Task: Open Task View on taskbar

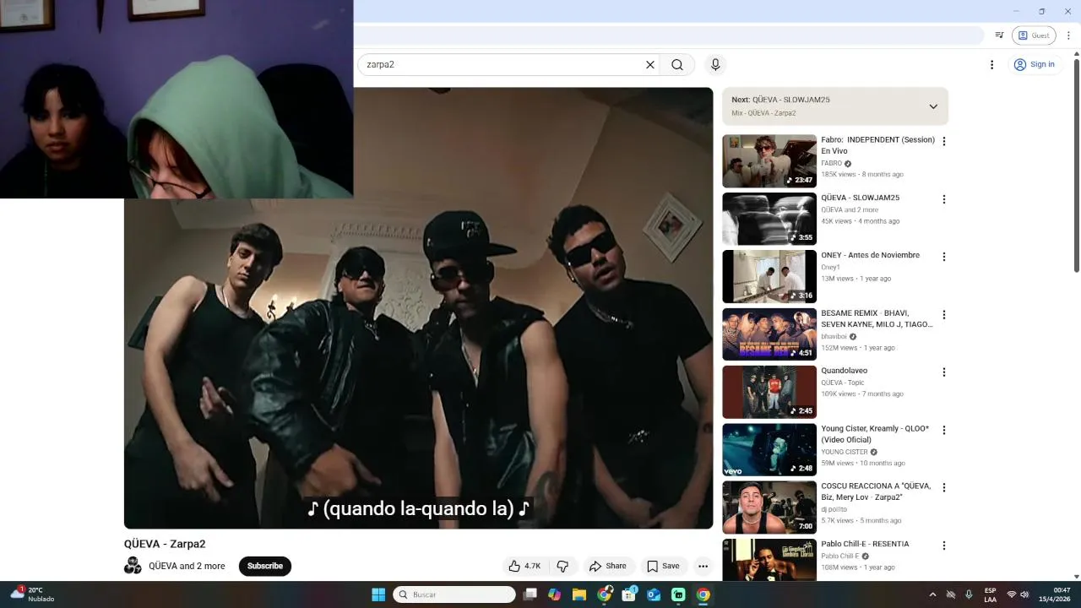Action: (x=530, y=594)
